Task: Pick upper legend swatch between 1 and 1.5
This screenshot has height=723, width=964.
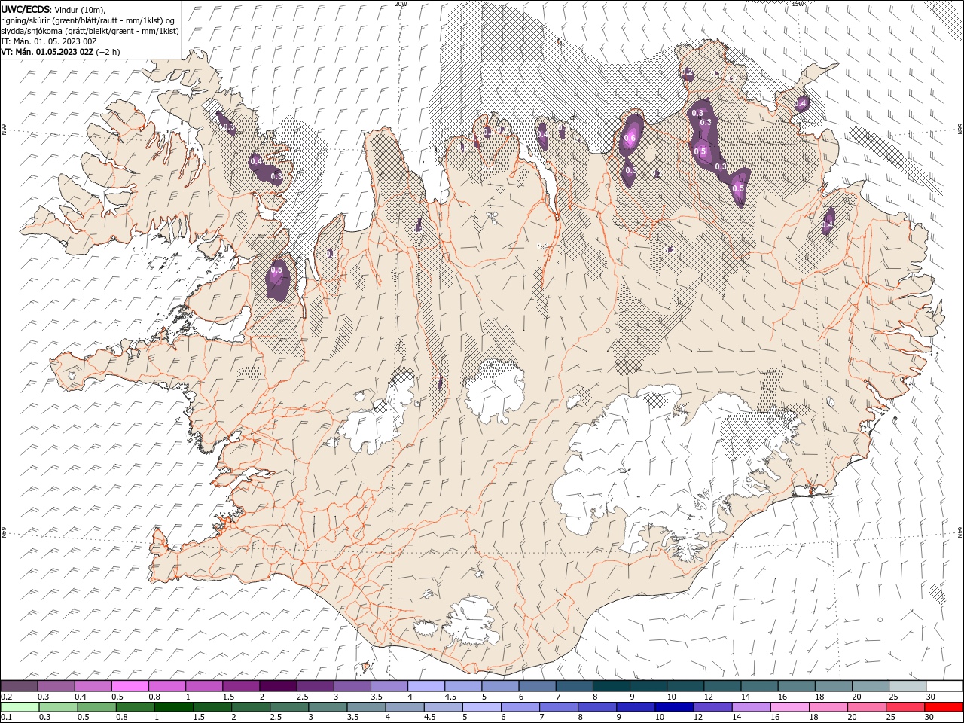Action: [x=204, y=686]
